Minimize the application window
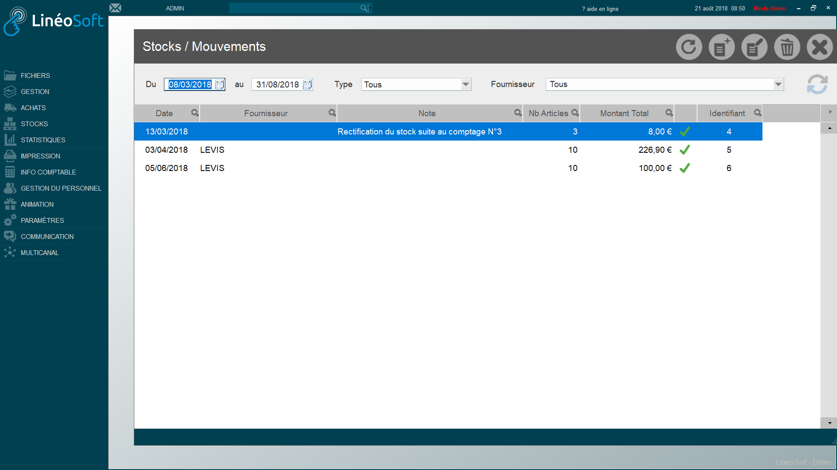837x470 pixels. click(x=798, y=8)
